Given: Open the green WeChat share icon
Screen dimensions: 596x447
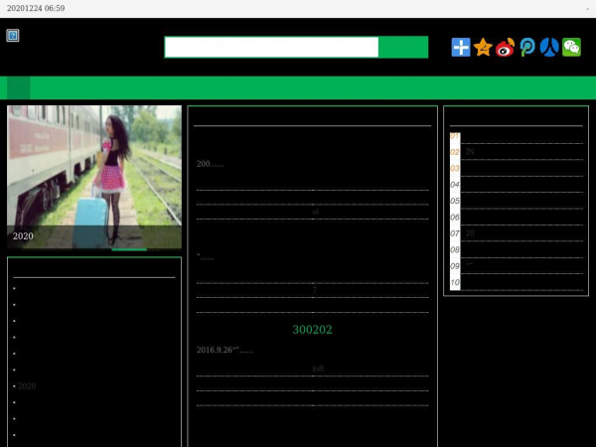Looking at the screenshot, I should (571, 47).
